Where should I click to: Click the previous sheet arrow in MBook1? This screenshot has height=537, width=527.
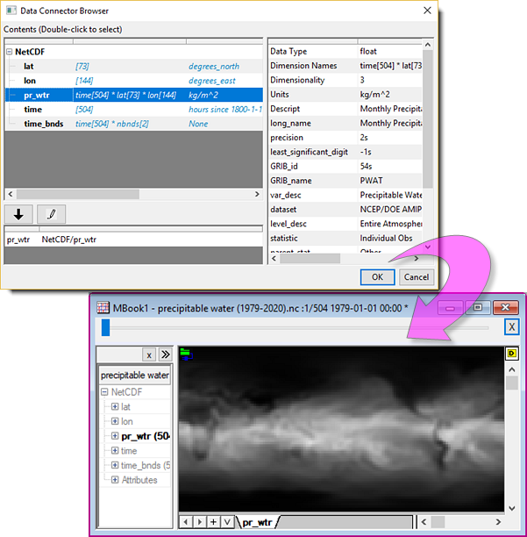186,522
